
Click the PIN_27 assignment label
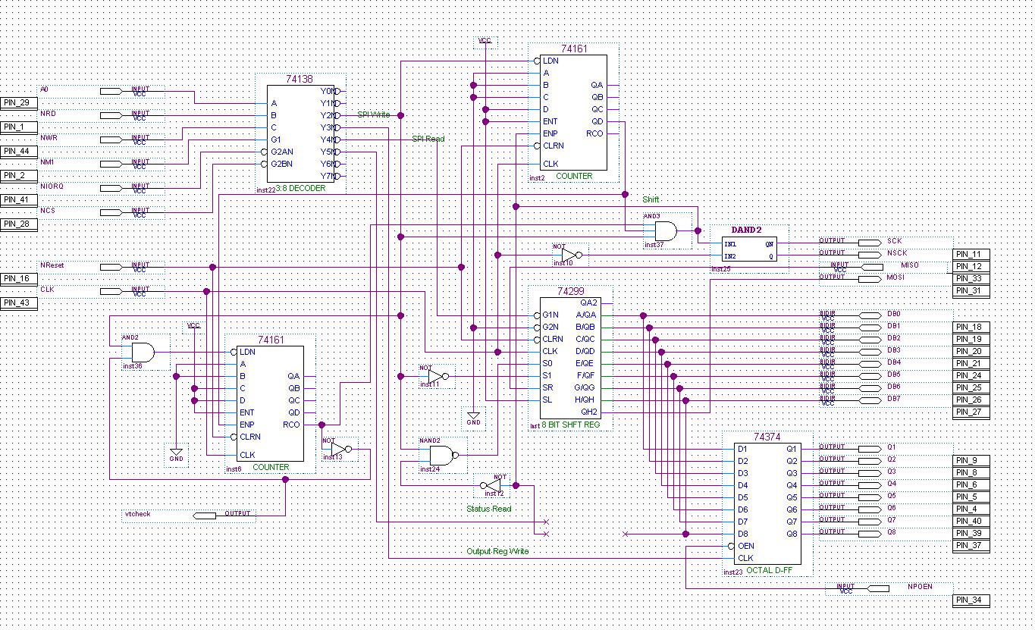(971, 412)
